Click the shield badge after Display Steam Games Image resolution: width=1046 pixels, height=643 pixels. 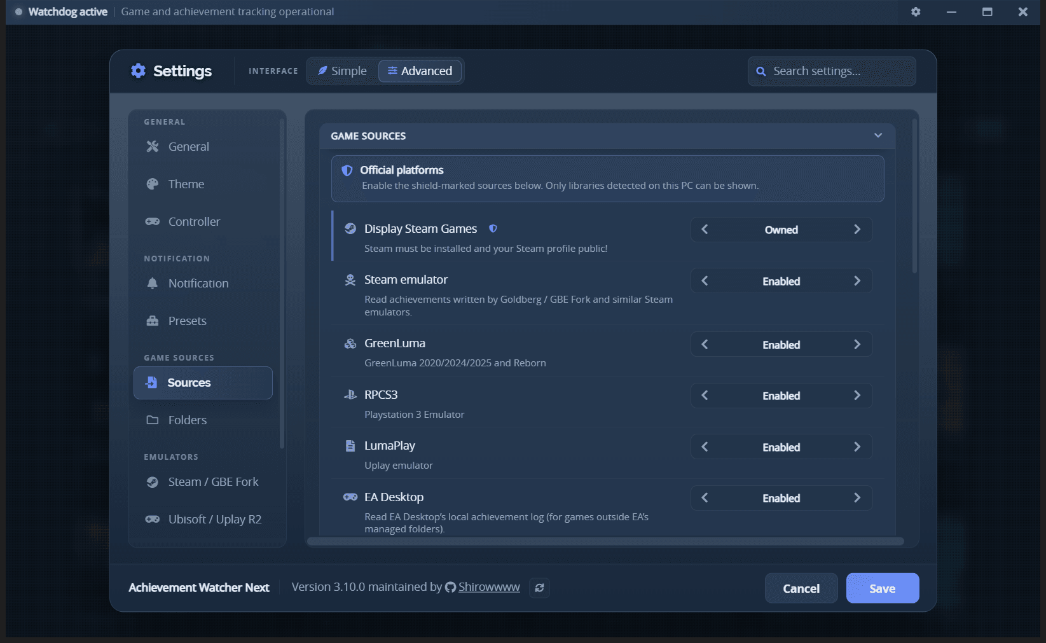[x=493, y=228]
